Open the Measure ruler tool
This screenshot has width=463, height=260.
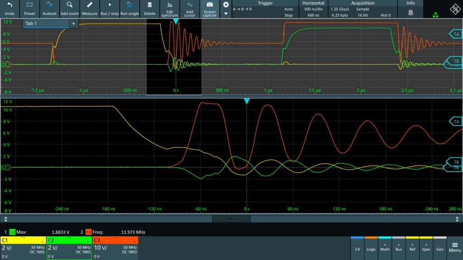coord(90,9)
